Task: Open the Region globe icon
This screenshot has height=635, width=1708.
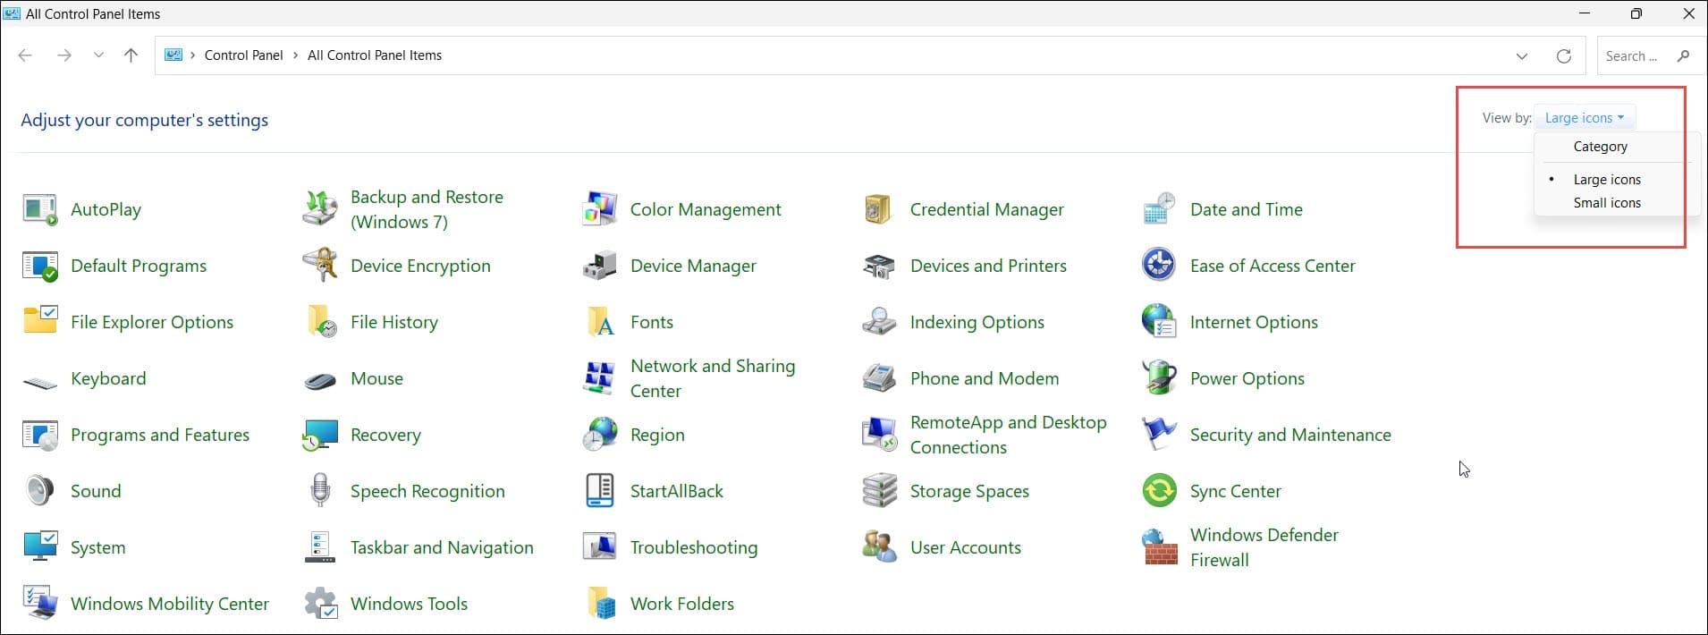Action: [x=600, y=435]
